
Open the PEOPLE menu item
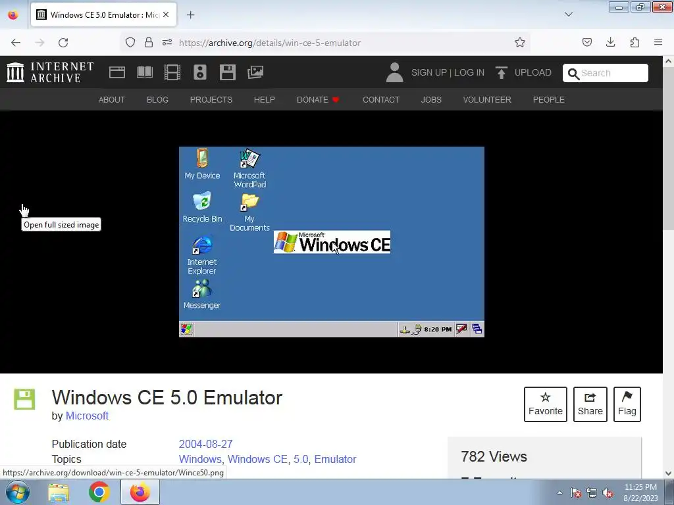[548, 100]
